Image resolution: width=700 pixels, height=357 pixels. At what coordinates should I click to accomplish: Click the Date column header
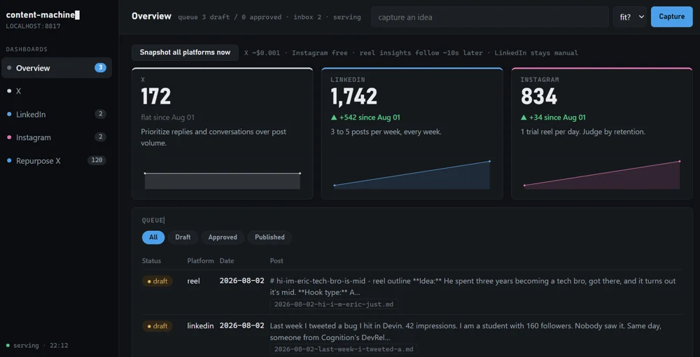click(227, 260)
